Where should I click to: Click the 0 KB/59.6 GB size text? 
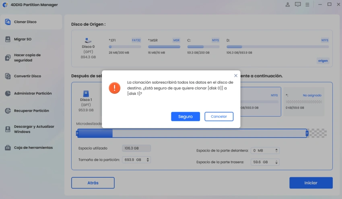[x=295, y=108]
